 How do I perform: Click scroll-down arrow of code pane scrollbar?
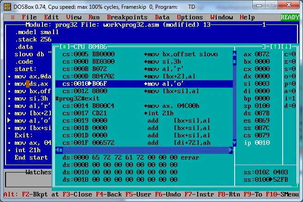(x=234, y=143)
